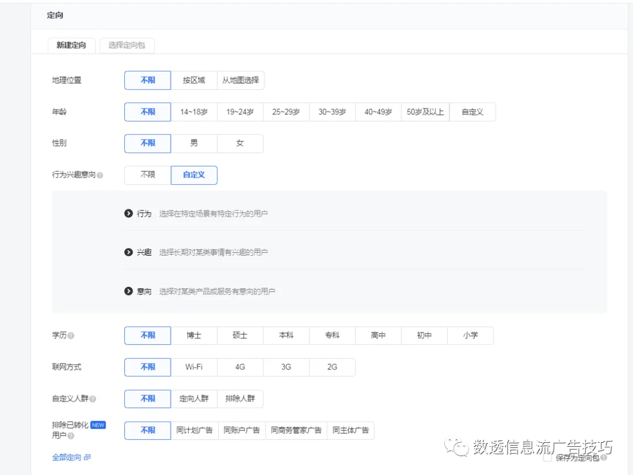Choose 自定义 age option
Viewport: 633px width, 475px height.
472,112
